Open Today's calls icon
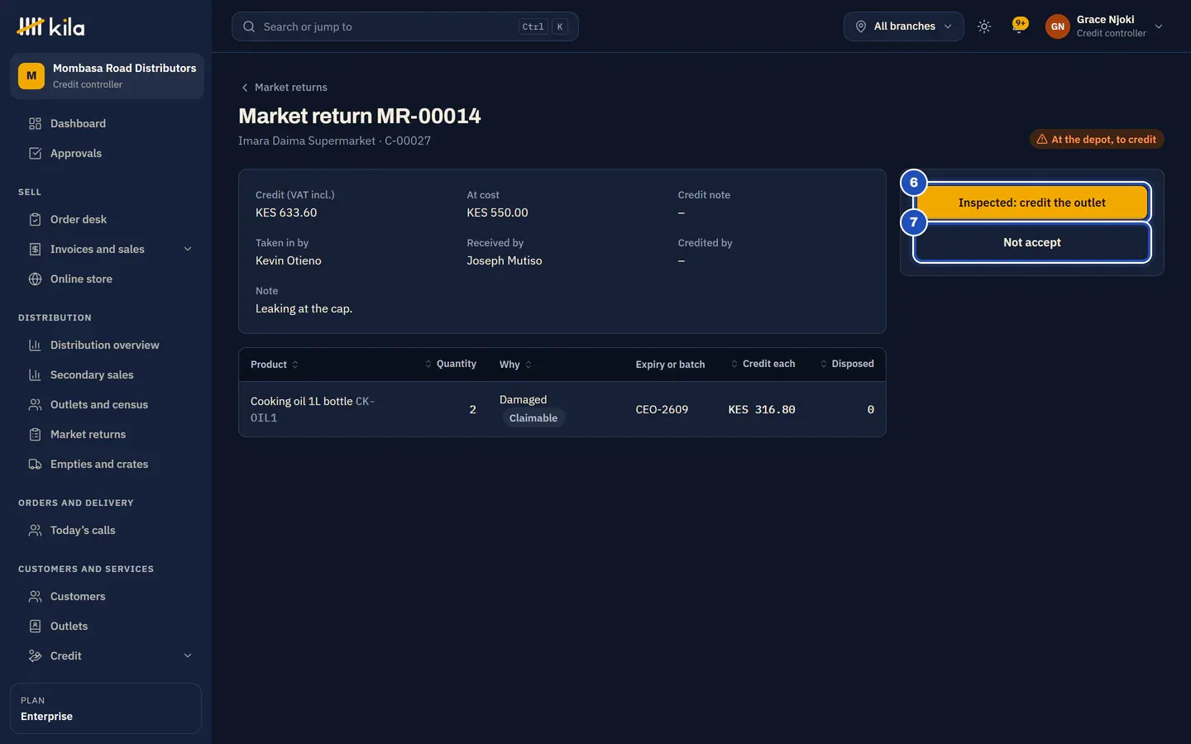 point(35,531)
